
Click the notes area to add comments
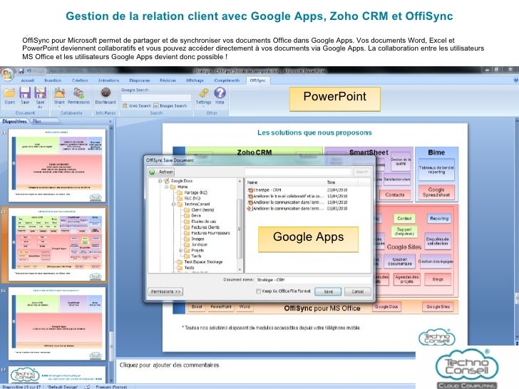pos(266,371)
